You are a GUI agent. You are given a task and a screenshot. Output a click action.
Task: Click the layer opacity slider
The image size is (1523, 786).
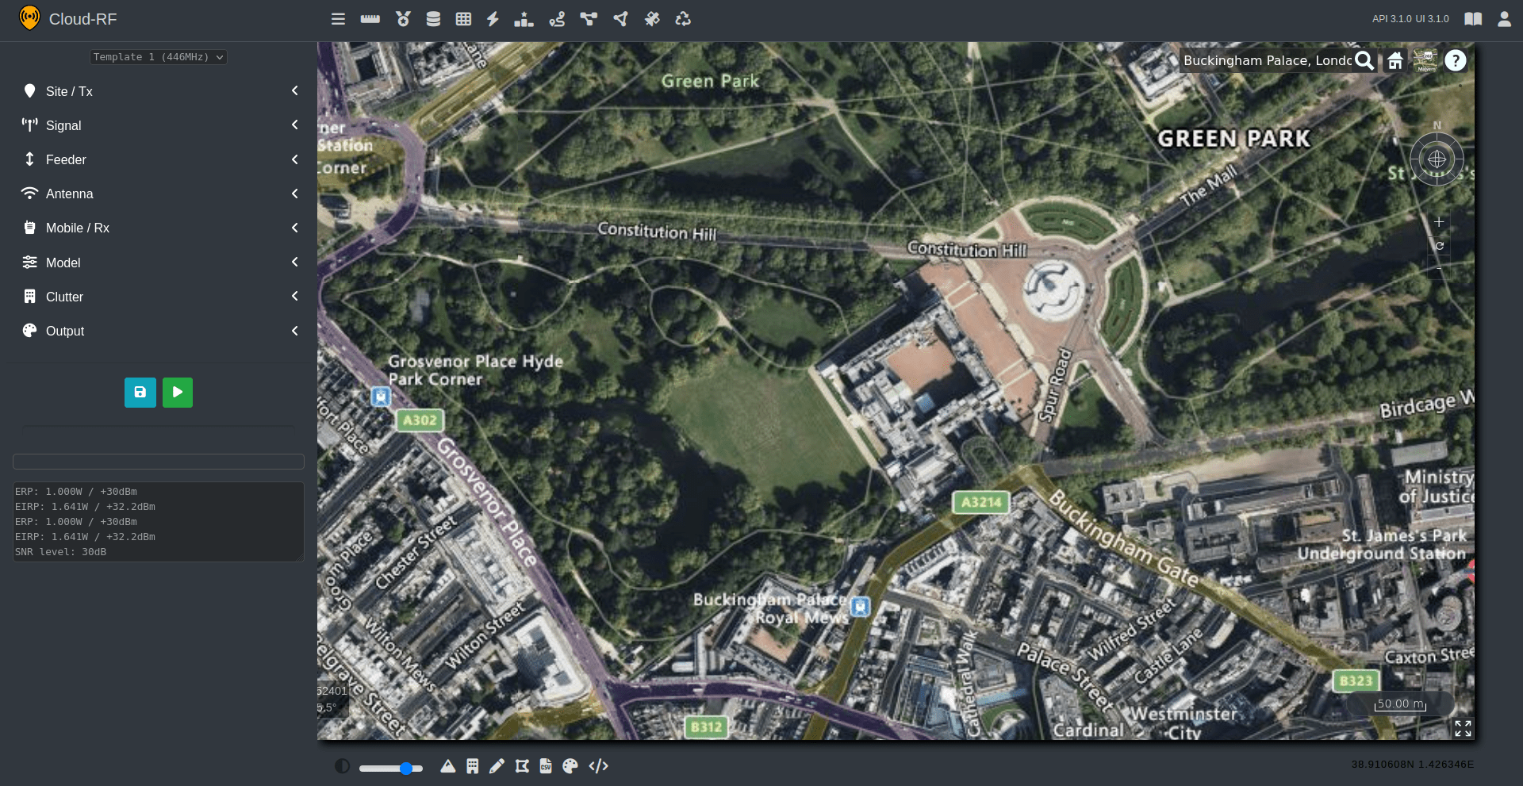pyautogui.click(x=390, y=768)
